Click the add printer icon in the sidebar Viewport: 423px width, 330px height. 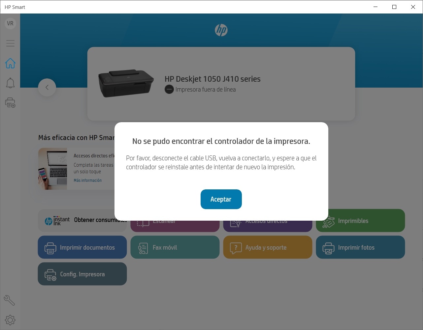click(10, 103)
